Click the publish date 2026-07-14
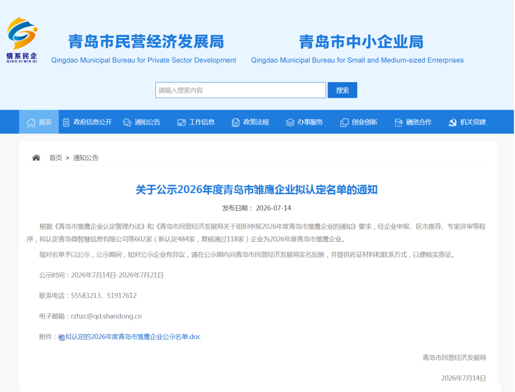515x392 pixels. 273,208
